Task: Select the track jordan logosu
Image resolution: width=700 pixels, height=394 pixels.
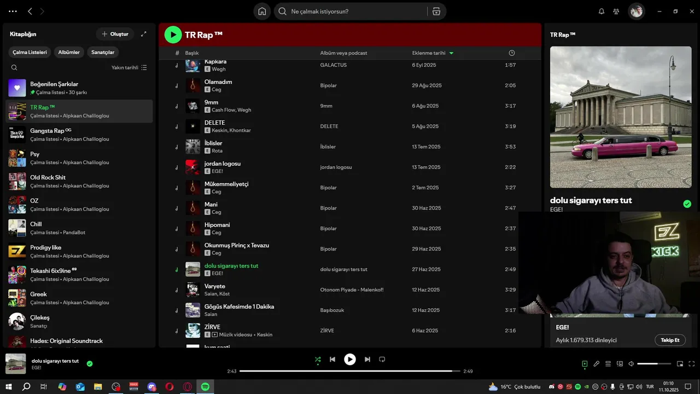Action: (x=223, y=164)
